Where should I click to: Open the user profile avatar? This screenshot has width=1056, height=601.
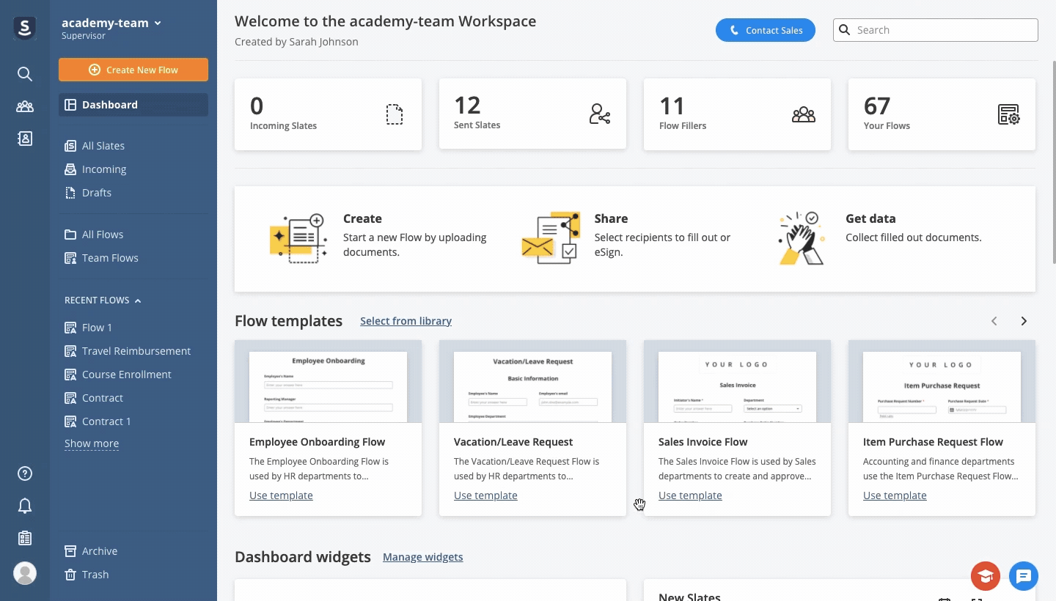pyautogui.click(x=25, y=573)
